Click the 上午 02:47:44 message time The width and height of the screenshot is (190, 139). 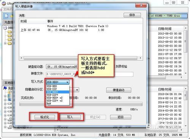click(30, 30)
